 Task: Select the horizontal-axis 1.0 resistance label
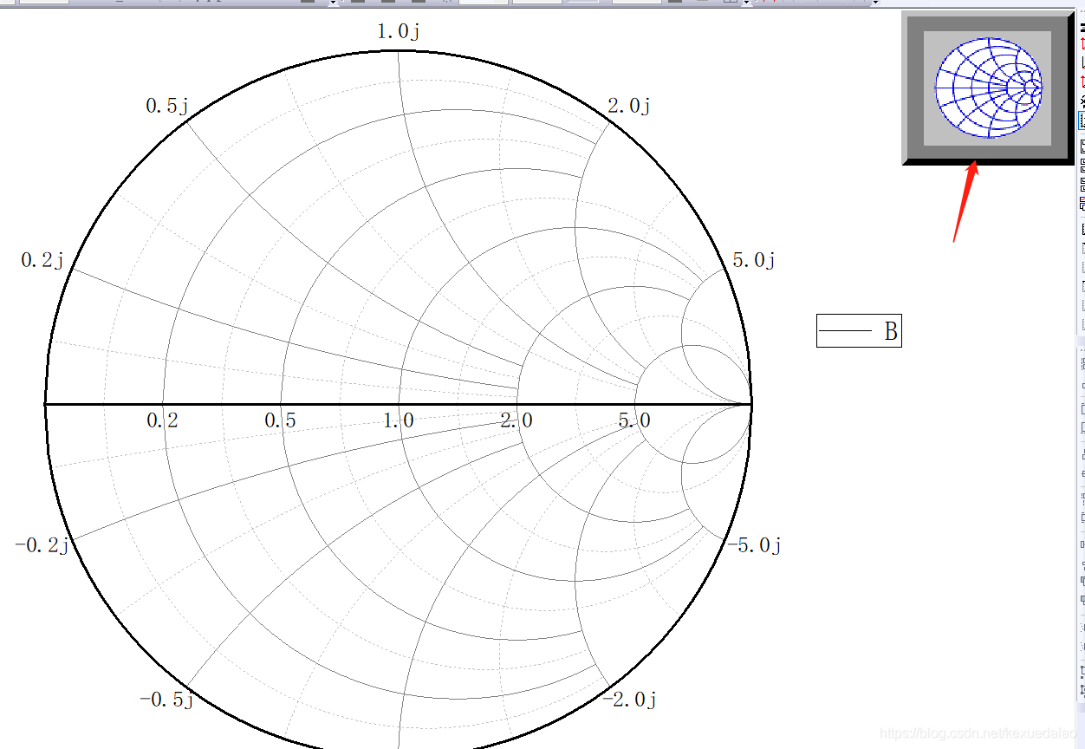399,420
